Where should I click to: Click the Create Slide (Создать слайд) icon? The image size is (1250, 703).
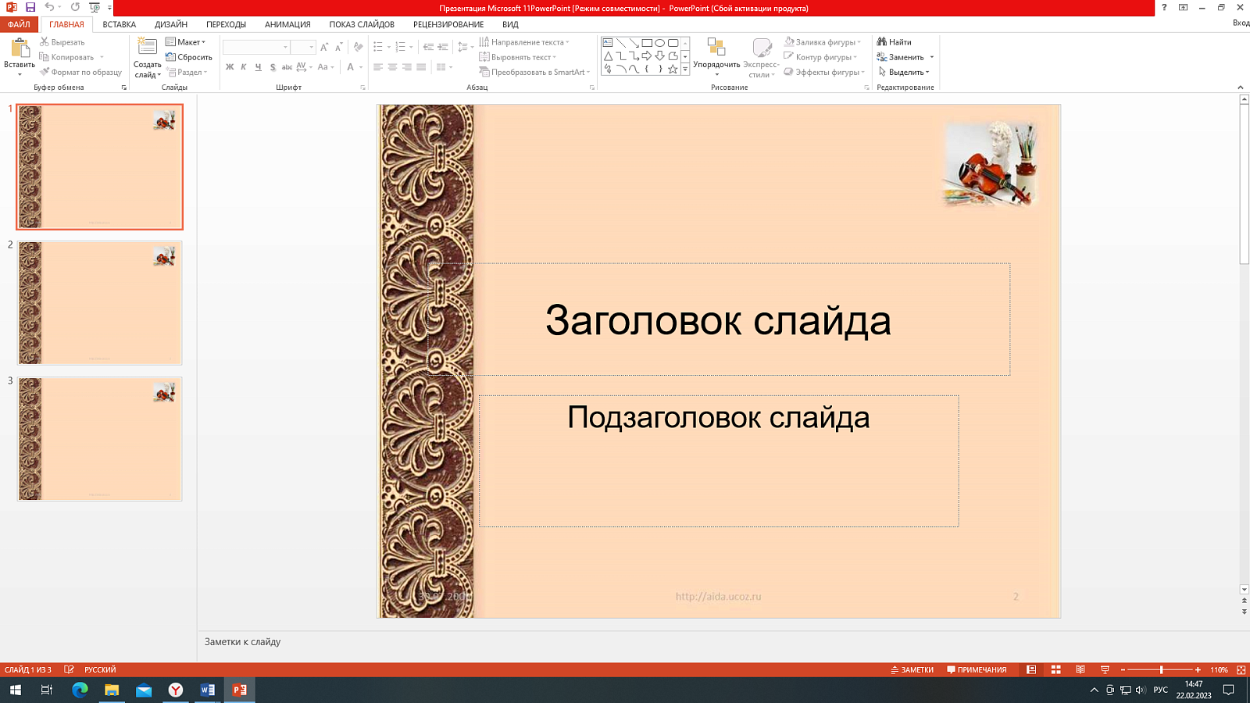click(x=147, y=47)
